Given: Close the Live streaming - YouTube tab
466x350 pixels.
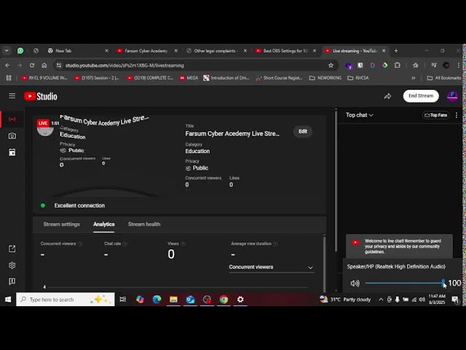Looking at the screenshot, I should (x=384, y=51).
